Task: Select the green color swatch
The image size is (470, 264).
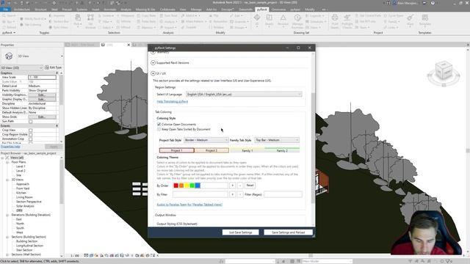Action: [x=192, y=186]
